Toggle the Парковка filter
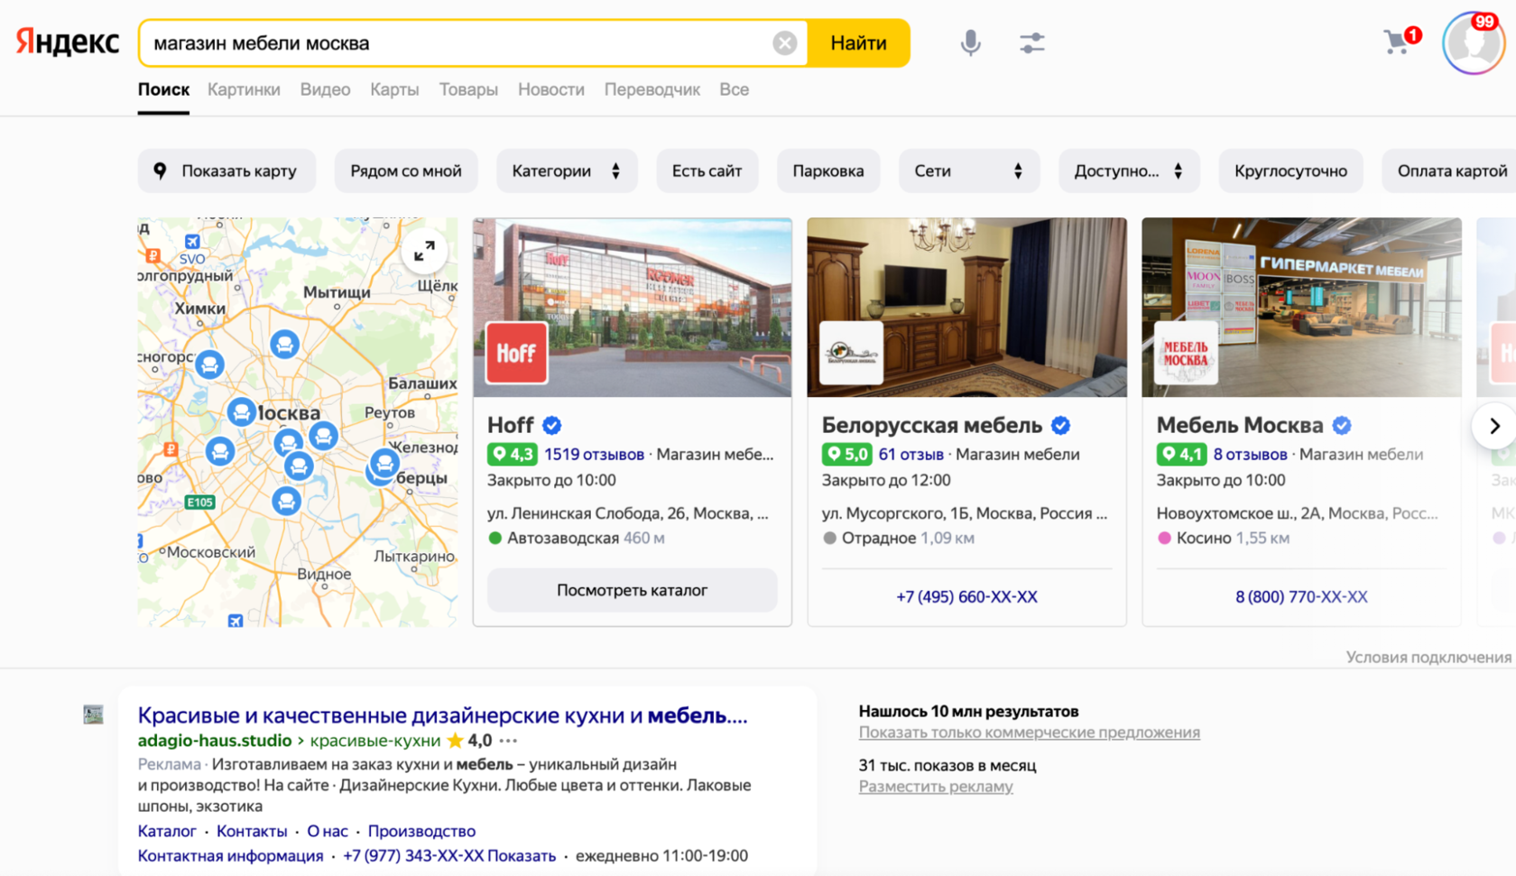This screenshot has width=1516, height=876. click(x=828, y=171)
